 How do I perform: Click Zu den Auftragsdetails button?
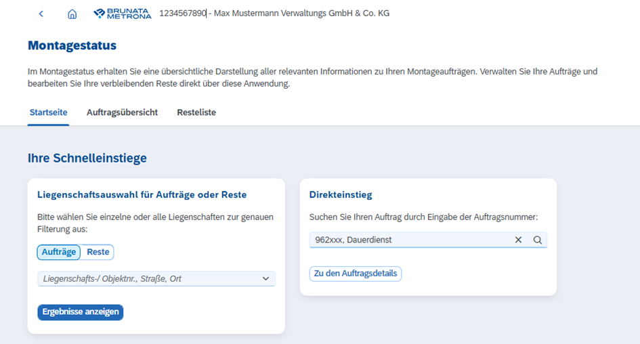(356, 274)
